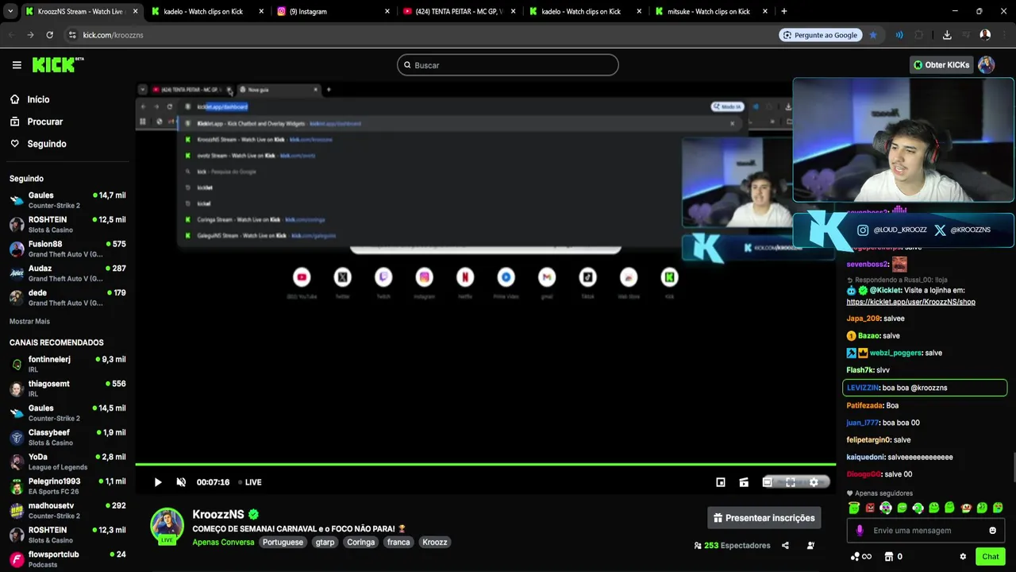Open Chrome tab search dropdown
The image size is (1016, 572).
point(10,11)
